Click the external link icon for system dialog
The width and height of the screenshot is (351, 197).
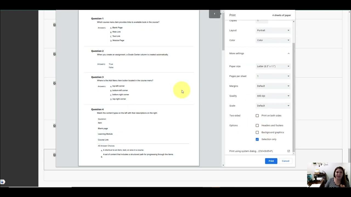click(x=288, y=151)
